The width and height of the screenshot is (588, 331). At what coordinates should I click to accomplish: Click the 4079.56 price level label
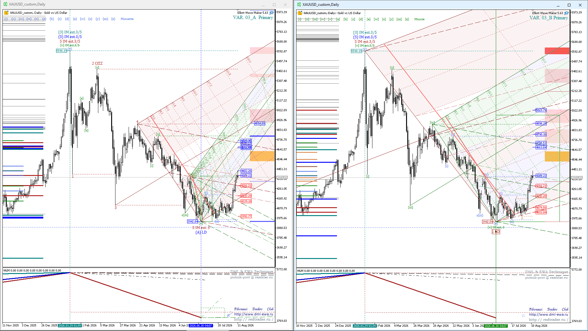coord(541,208)
